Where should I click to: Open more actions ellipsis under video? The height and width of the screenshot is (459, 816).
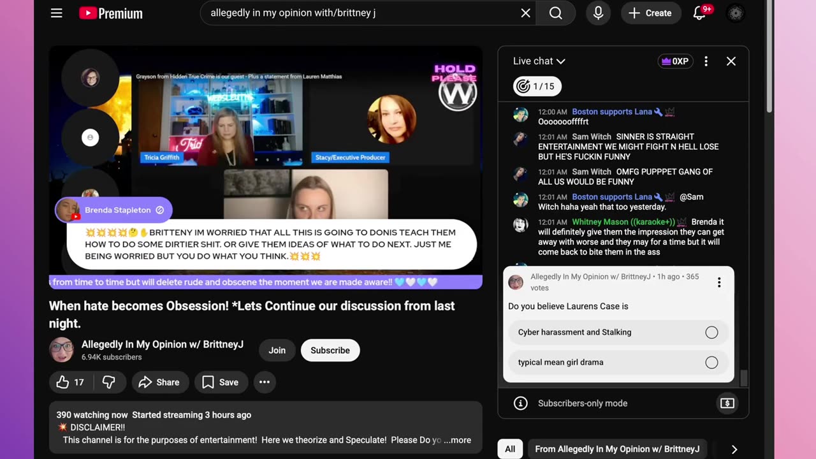click(265, 382)
